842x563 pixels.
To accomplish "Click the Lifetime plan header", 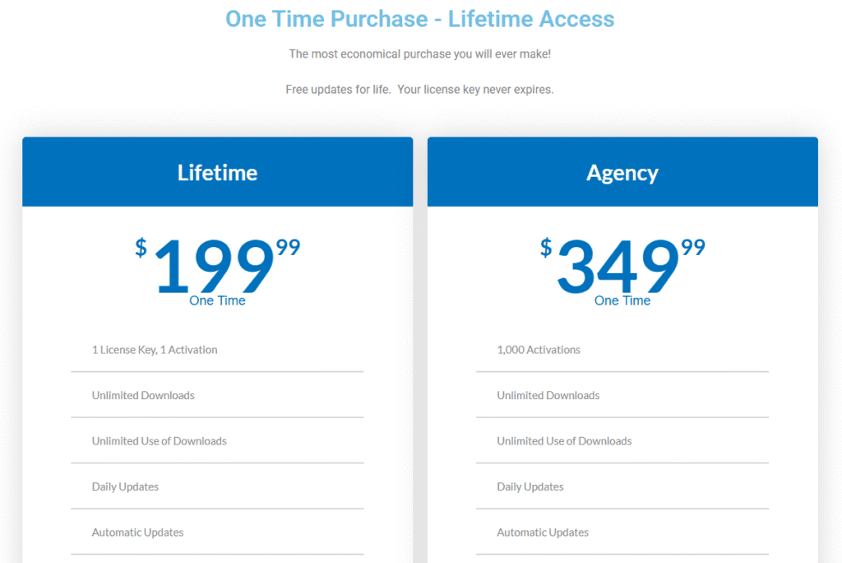I will click(217, 171).
